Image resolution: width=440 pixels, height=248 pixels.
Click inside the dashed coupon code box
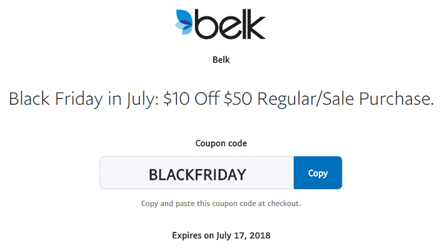tap(197, 172)
